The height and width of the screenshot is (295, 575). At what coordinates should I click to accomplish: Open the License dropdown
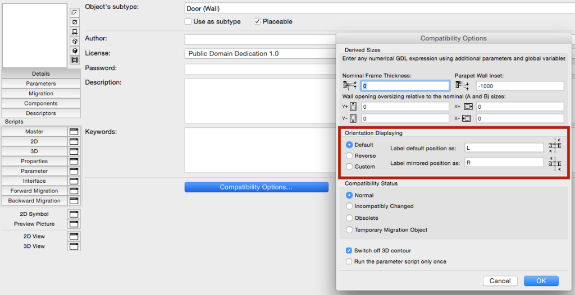point(259,54)
